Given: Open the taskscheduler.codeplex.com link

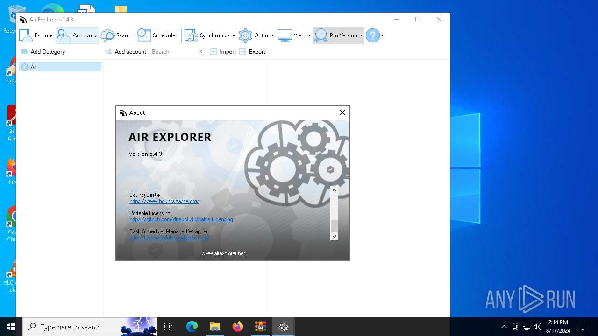Looking at the screenshot, I should point(169,238).
